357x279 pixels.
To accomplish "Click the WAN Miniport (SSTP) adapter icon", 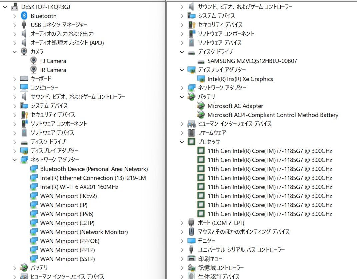I will click(x=34, y=259).
